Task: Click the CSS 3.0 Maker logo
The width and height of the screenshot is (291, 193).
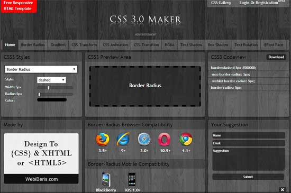Action: [145, 20]
